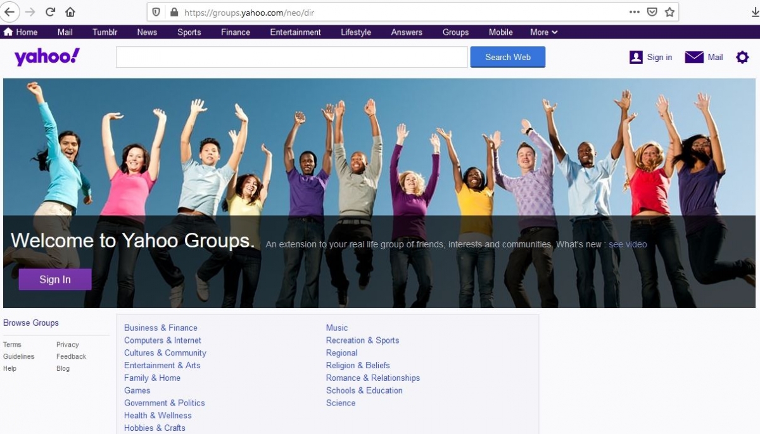
Task: Go back with the browser back arrow
Action: click(x=9, y=12)
